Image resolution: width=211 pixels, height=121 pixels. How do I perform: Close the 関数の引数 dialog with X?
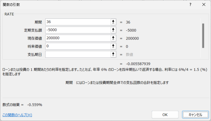coord(204,5)
